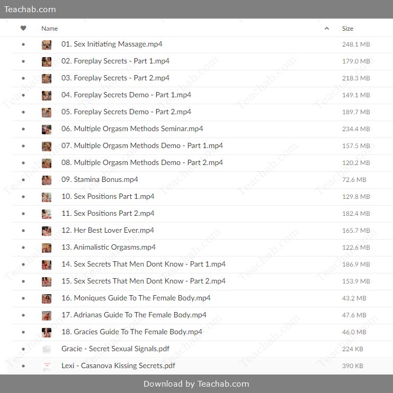Click the sort chevron arrow in the header
Viewport: 393px width, 393px height.
point(326,29)
